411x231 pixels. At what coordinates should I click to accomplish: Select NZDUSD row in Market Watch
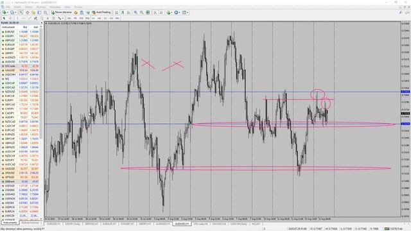[21, 92]
